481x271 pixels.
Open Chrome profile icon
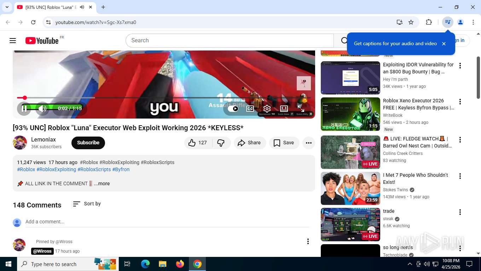[x=460, y=22]
